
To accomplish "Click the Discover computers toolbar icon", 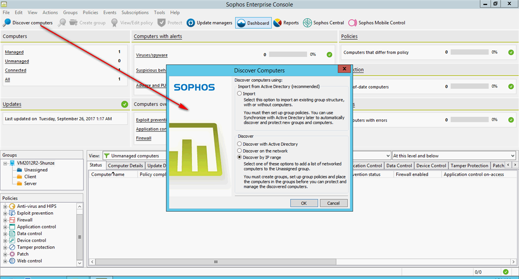I will click(6, 22).
